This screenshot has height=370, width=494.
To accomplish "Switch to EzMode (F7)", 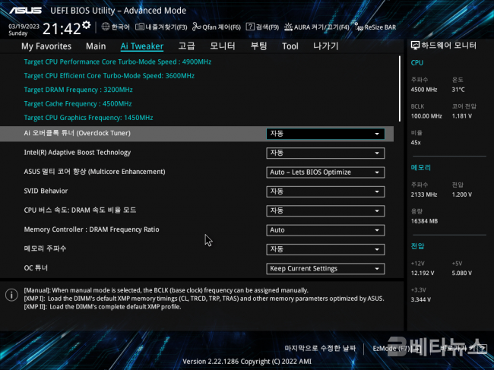I will (396, 348).
